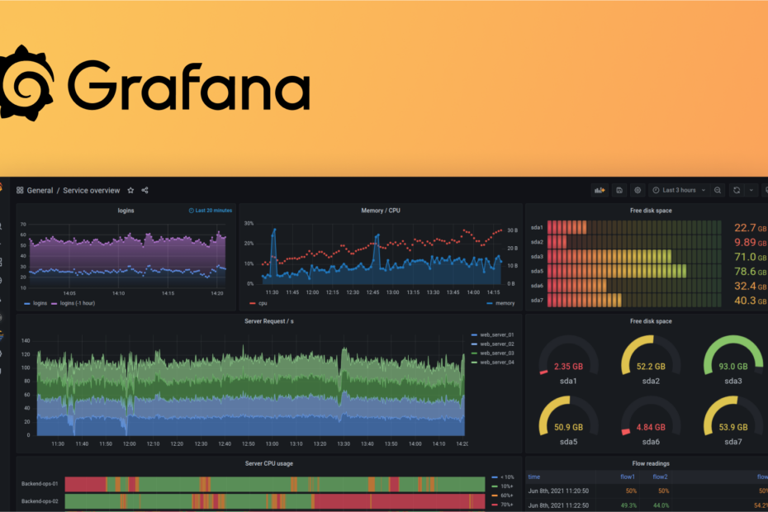
Task: Open the Last 3 hours time picker
Action: pyautogui.click(x=679, y=190)
